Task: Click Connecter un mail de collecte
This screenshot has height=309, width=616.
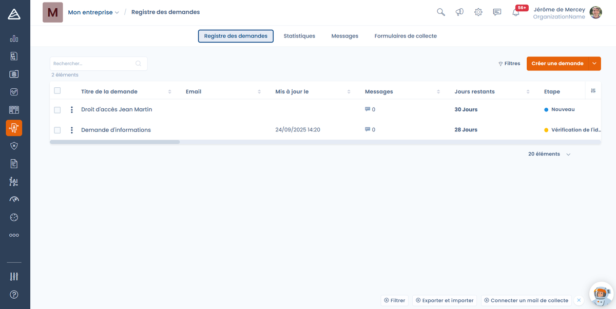Action: tap(526, 300)
